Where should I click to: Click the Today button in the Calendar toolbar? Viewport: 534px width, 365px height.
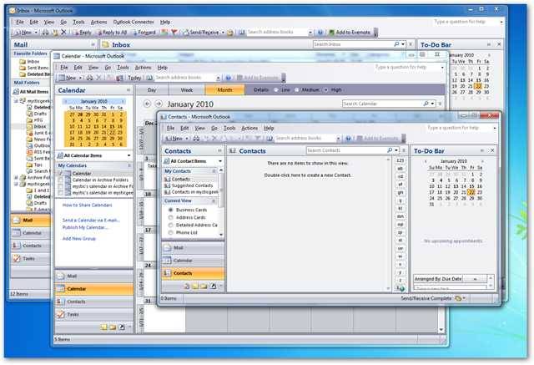(x=134, y=78)
